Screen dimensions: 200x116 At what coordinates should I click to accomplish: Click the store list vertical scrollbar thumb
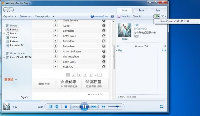click(x=113, y=57)
